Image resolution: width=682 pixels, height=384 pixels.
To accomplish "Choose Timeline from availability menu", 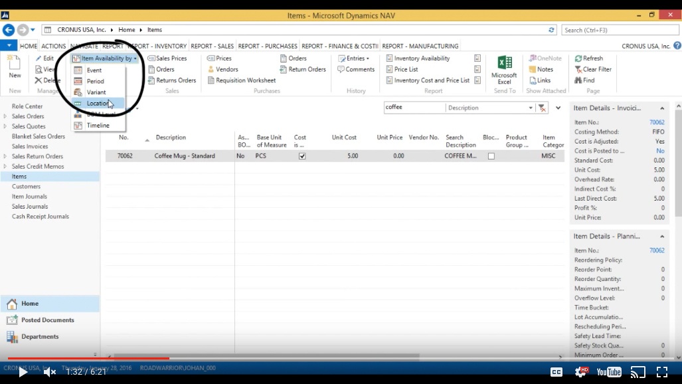I will [x=99, y=126].
